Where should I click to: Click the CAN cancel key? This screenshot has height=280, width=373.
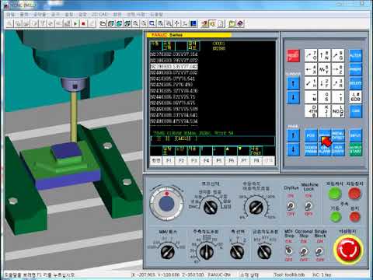click(355, 111)
